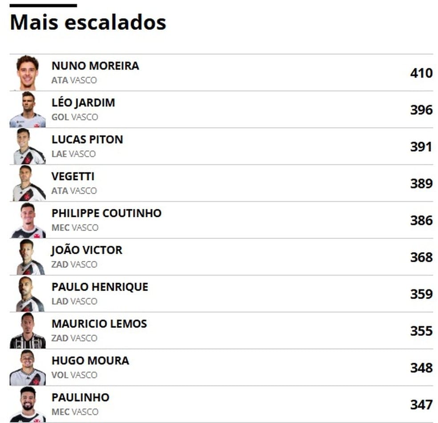Viewport: 438px width, 423px height.
Task: Open the NUNO MOREIRA player name
Action: (95, 66)
